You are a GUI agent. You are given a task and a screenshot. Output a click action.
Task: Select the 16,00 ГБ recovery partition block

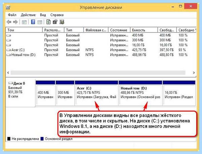point(179,93)
